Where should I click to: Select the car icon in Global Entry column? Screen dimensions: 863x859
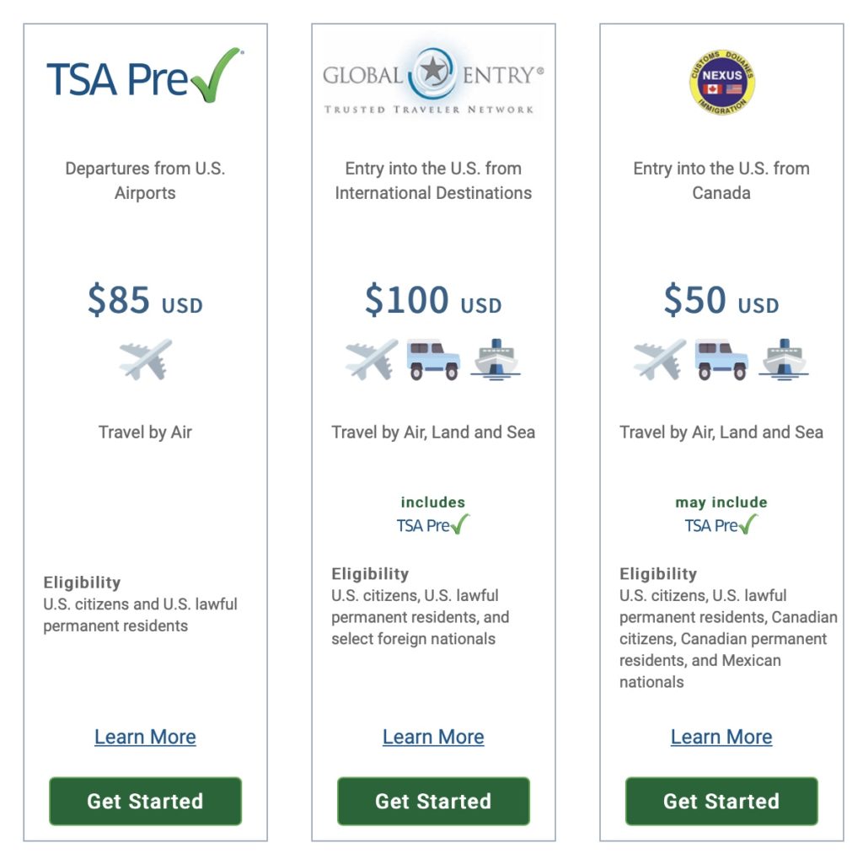433,361
